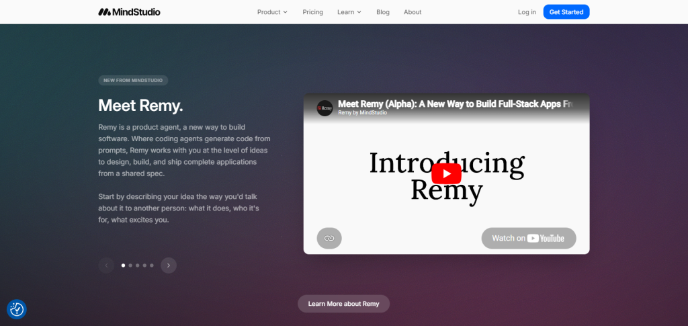Go to the next carousel slide
Image resolution: width=688 pixels, height=326 pixels.
pyautogui.click(x=169, y=266)
